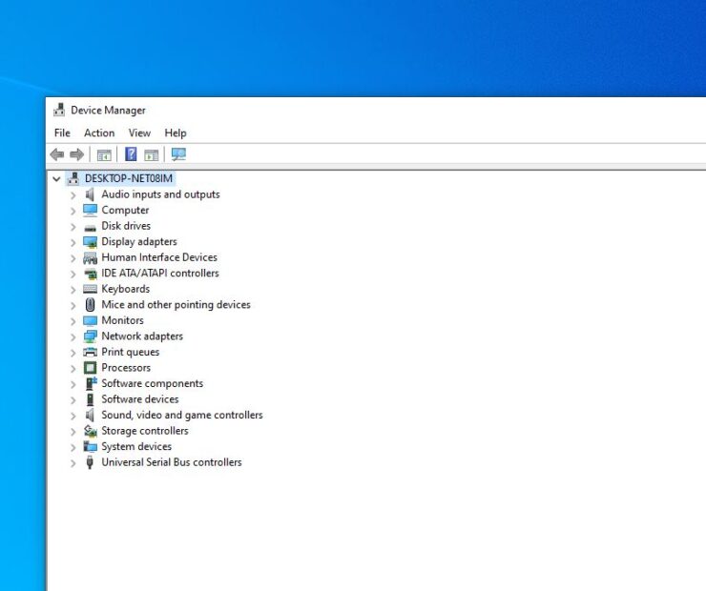Viewport: 706px width, 591px height.
Task: Click the Network adapters icon
Action: (x=90, y=336)
